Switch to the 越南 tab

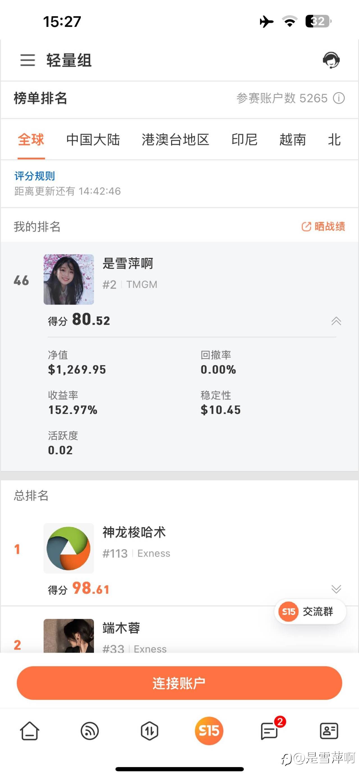pyautogui.click(x=292, y=140)
